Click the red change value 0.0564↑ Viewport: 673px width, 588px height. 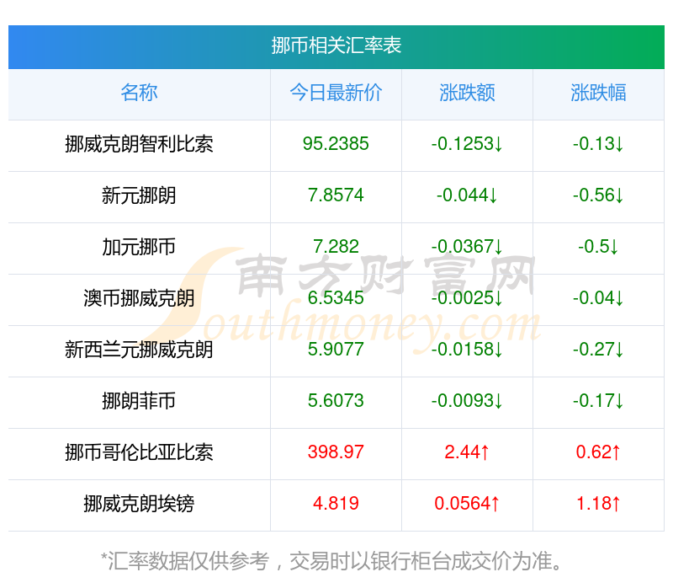coord(467,503)
